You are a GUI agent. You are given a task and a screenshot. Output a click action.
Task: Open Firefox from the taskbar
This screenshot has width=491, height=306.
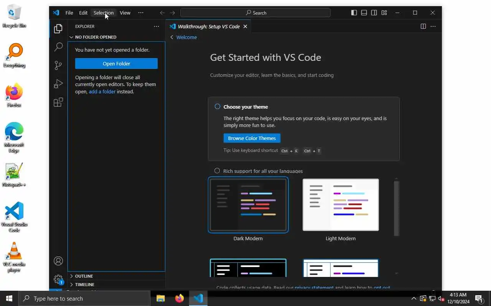point(180,298)
